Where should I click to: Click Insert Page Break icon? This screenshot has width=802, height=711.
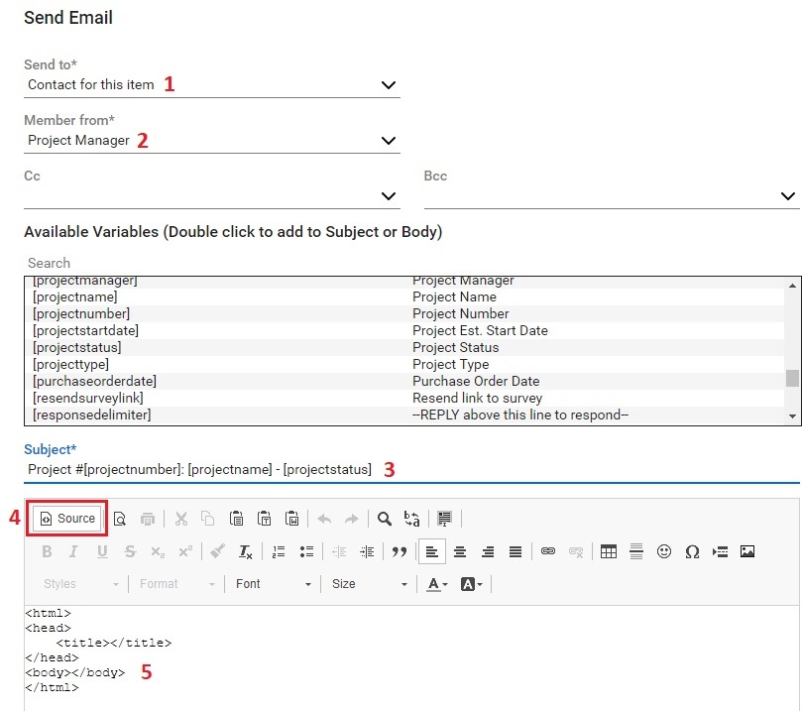720,551
